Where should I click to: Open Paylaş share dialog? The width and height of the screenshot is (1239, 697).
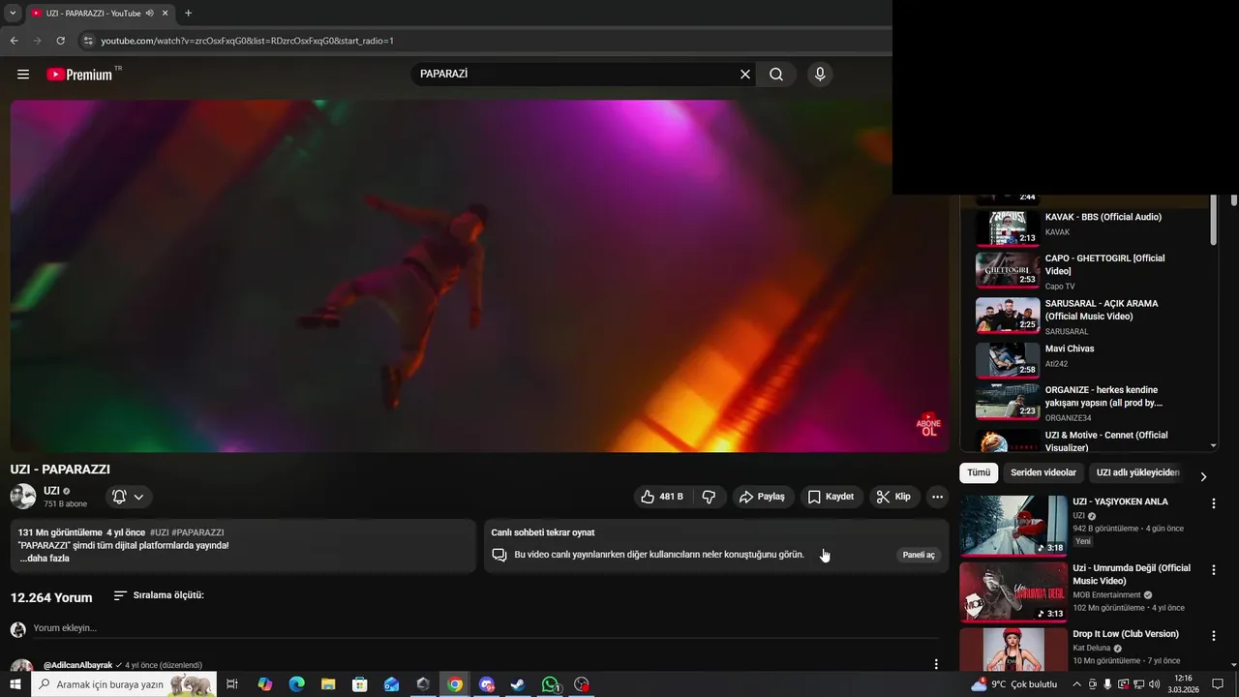coord(763,497)
